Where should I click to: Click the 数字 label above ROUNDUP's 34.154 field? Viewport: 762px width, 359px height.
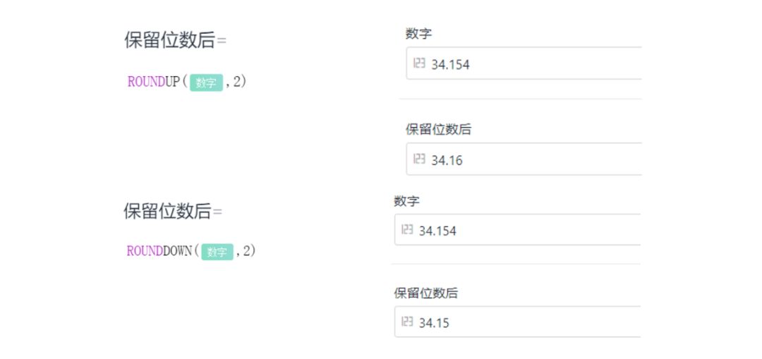[419, 34]
